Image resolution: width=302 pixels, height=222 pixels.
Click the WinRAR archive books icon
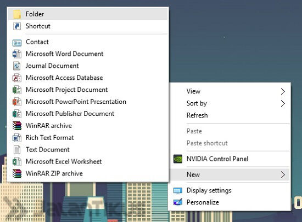pos(17,126)
